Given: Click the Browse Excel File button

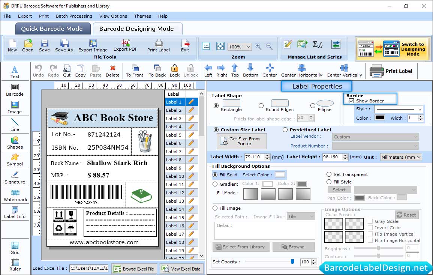Looking at the screenshot, I should coord(134,269).
